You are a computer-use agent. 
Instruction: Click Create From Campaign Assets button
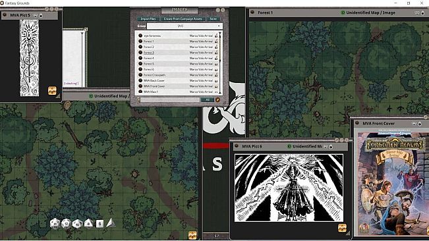click(x=183, y=19)
